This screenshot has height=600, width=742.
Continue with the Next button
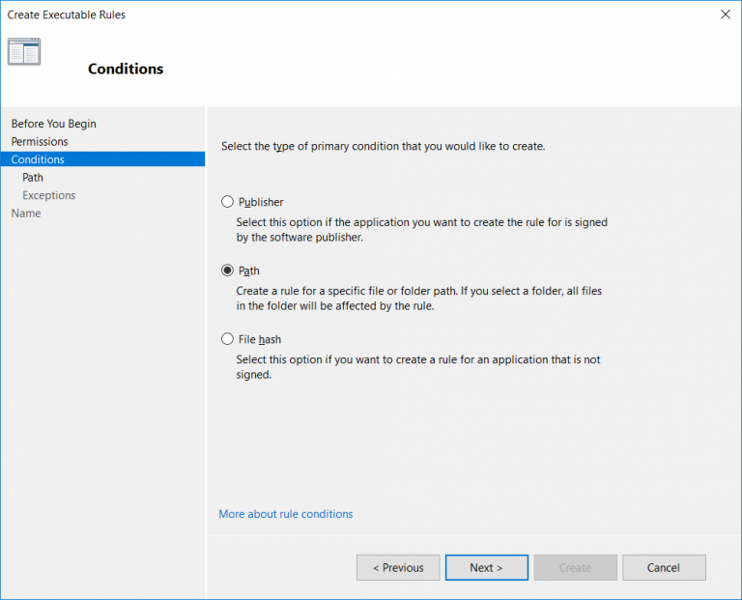pos(486,567)
